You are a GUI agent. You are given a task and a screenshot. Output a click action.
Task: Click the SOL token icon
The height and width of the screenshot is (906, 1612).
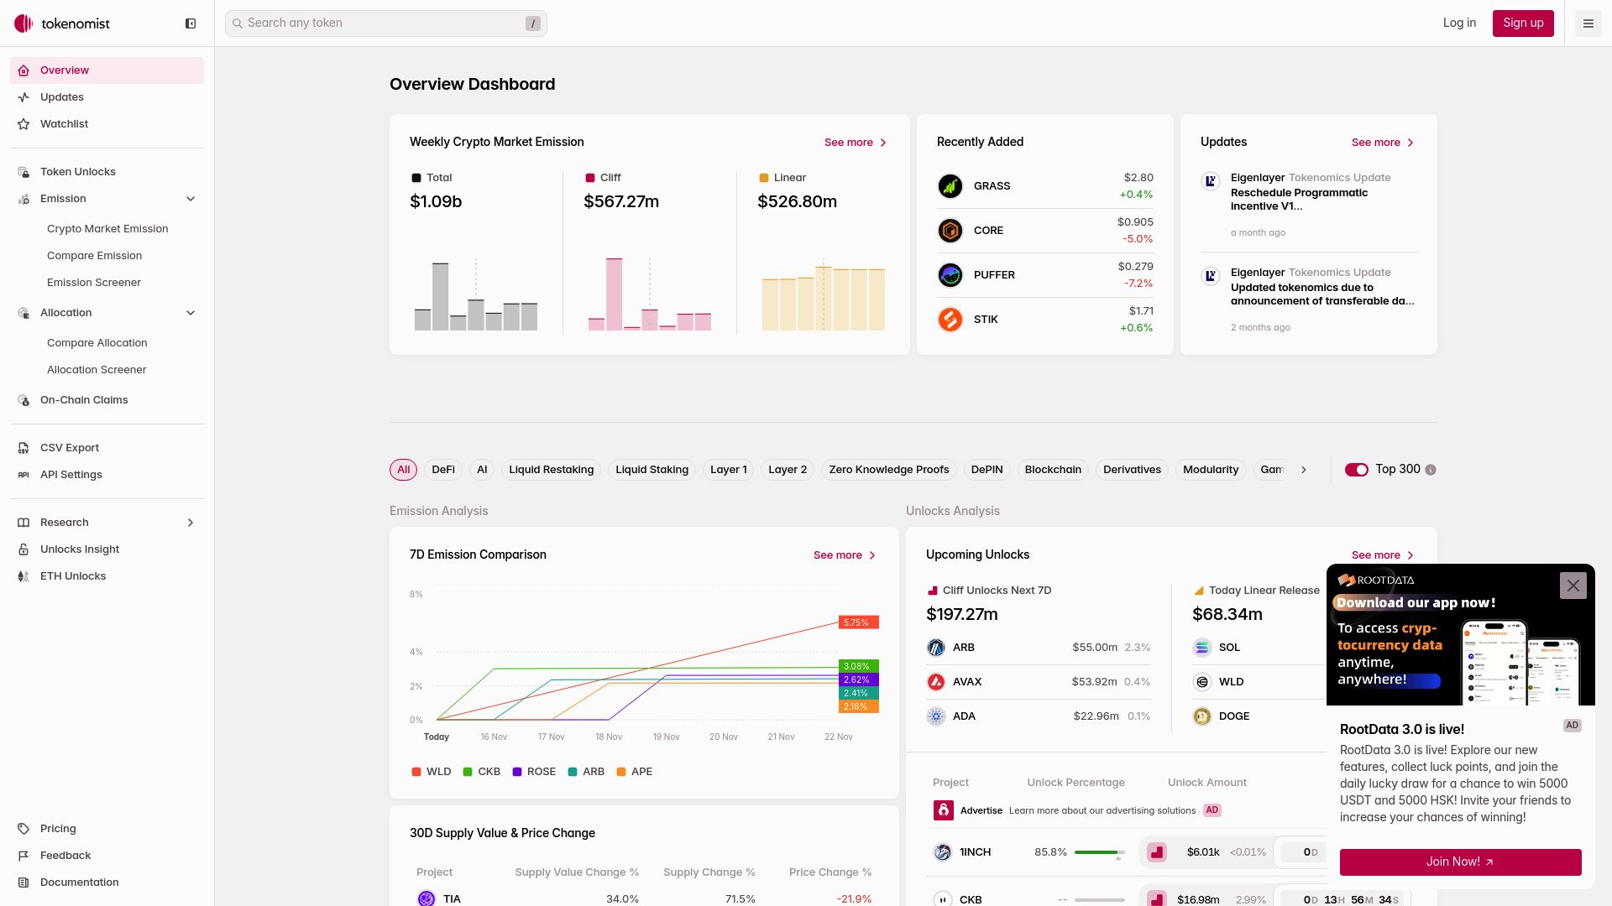tap(1202, 648)
